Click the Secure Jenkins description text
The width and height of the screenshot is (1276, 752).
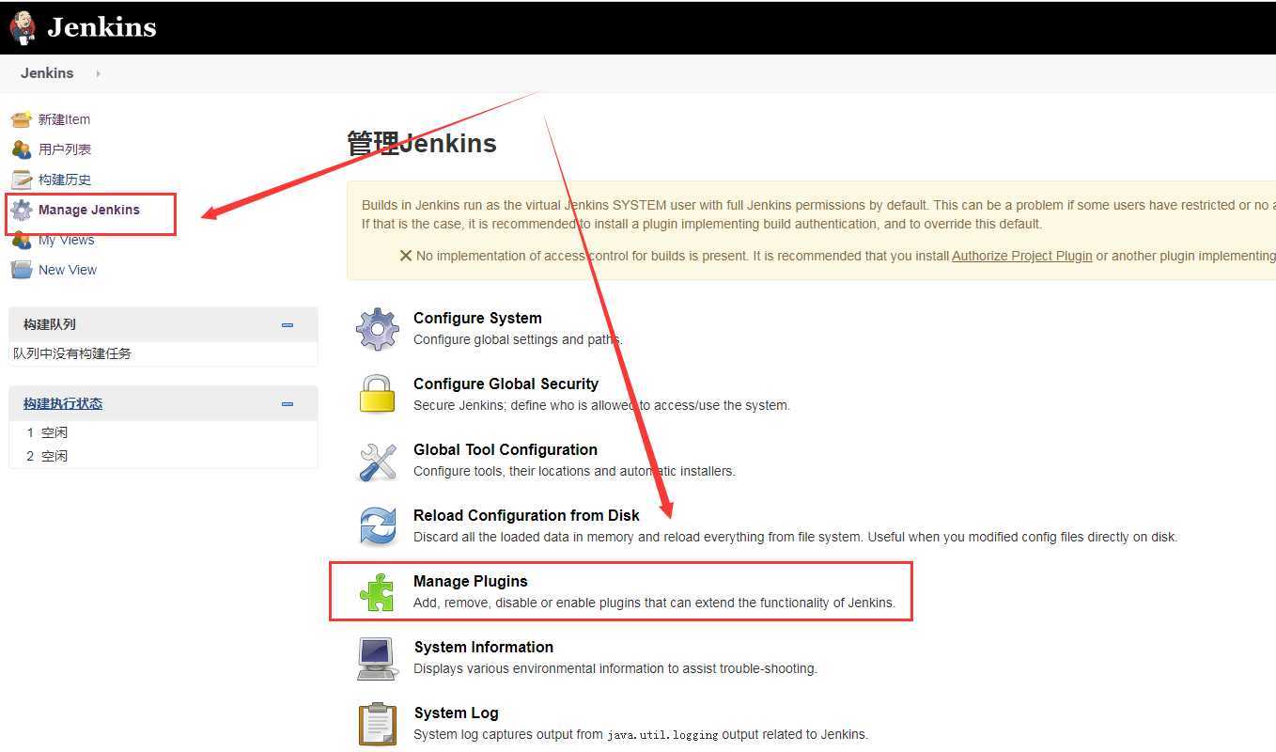(601, 405)
